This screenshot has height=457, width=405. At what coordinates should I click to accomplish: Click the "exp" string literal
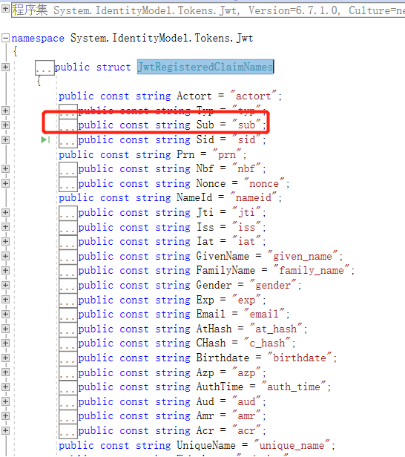click(246, 300)
